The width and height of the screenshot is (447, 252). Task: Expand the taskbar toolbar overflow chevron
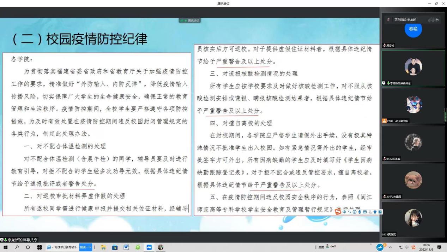pyautogui.click(x=370, y=245)
